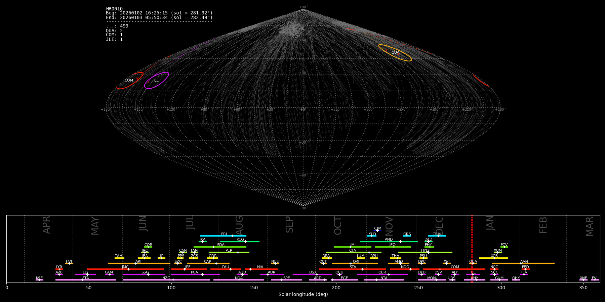This screenshot has width=605, height=302.
Task: Click the PER shower bar in the timeline
Action: click(x=229, y=252)
